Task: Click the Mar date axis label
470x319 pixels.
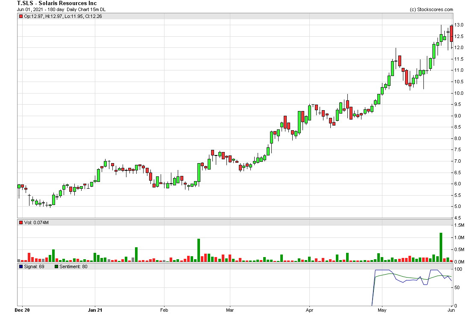Action: coord(230,310)
